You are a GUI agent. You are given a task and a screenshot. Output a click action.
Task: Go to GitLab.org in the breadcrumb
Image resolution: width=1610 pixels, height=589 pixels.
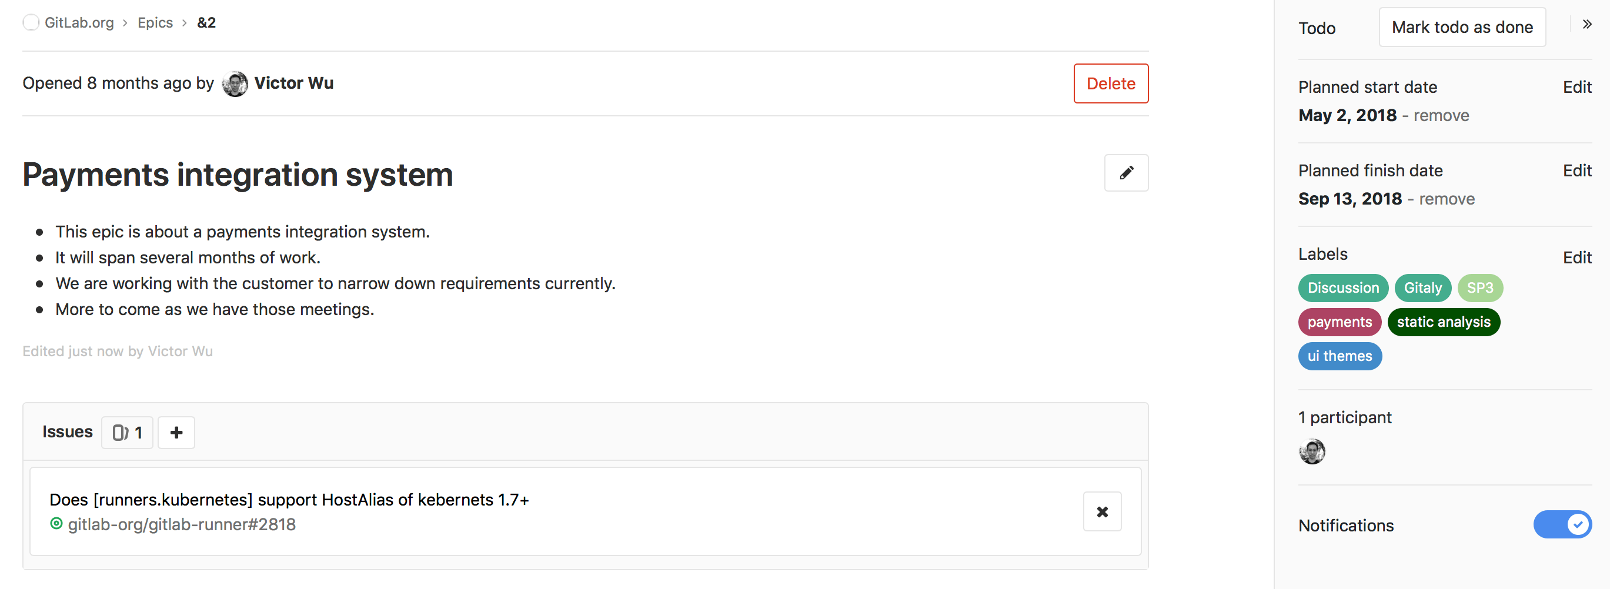coord(79,22)
